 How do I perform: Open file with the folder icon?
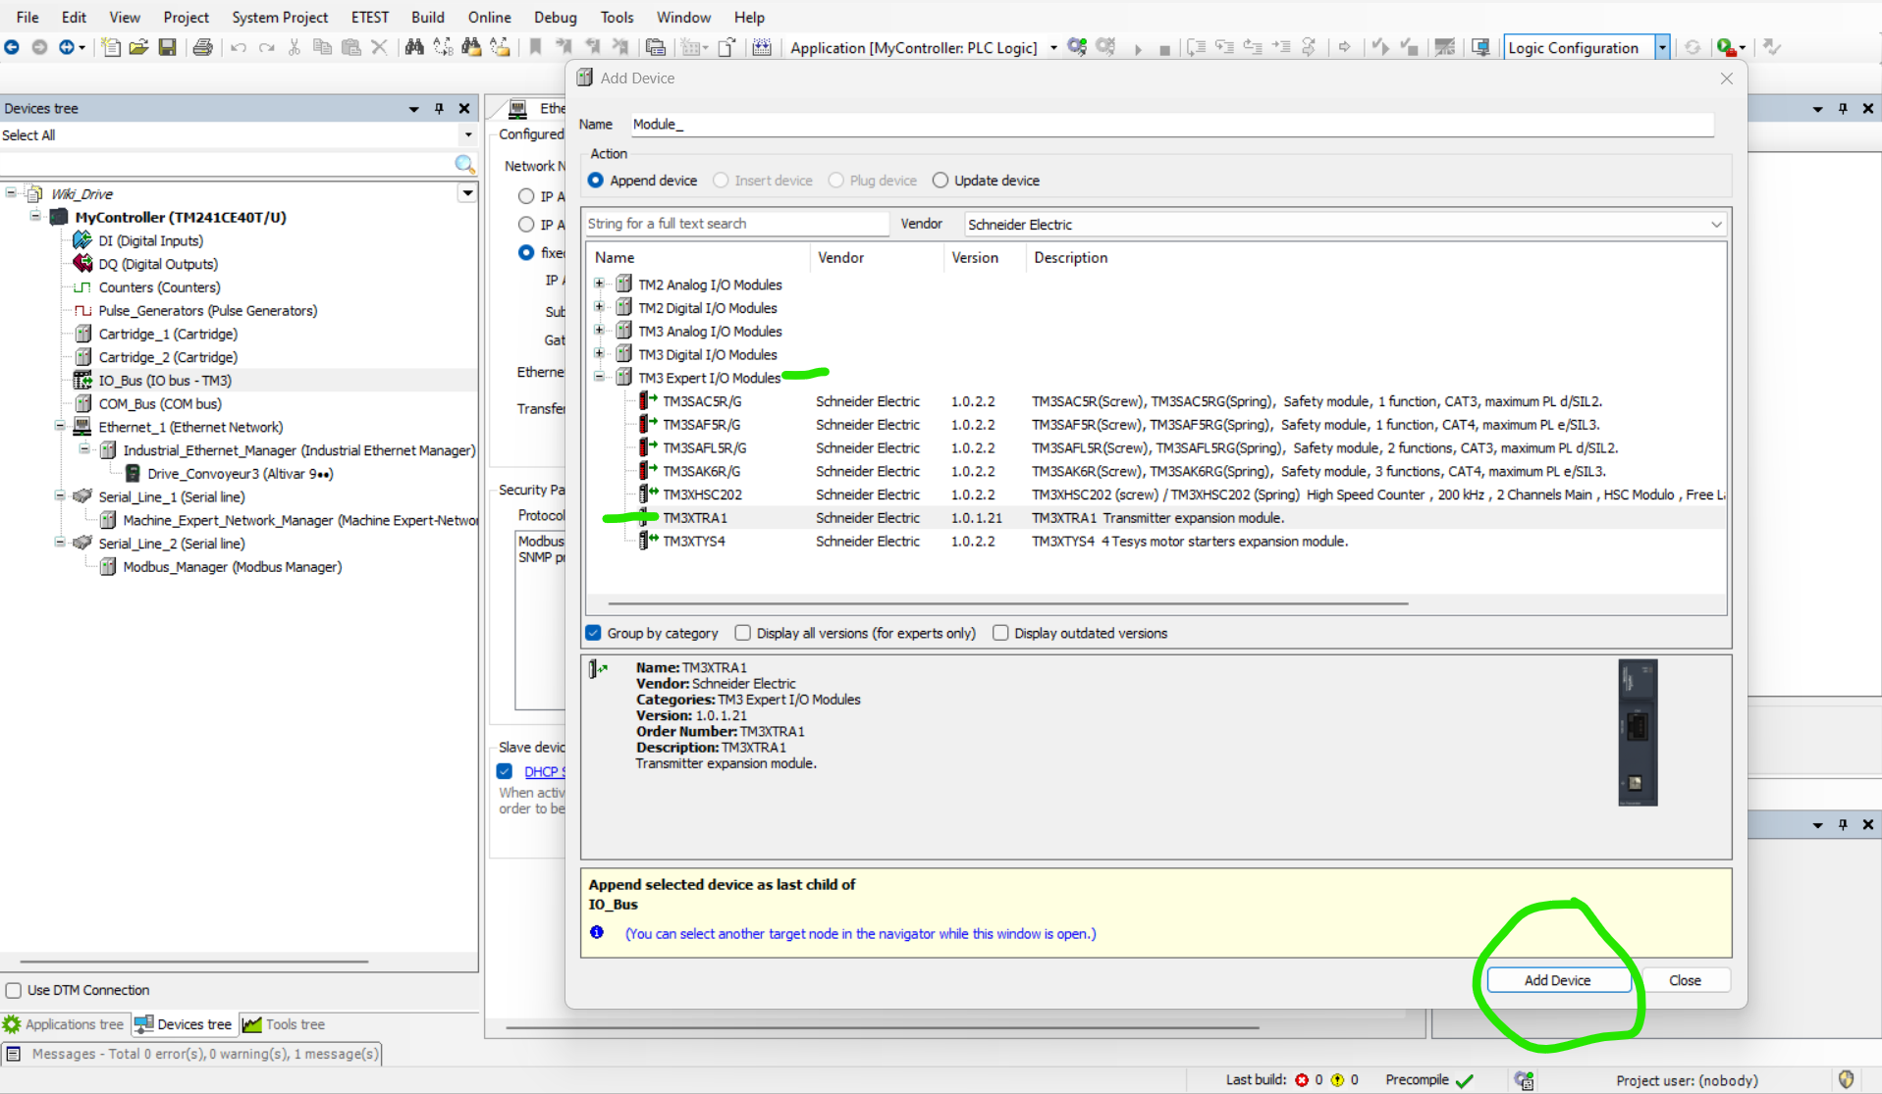tap(138, 47)
